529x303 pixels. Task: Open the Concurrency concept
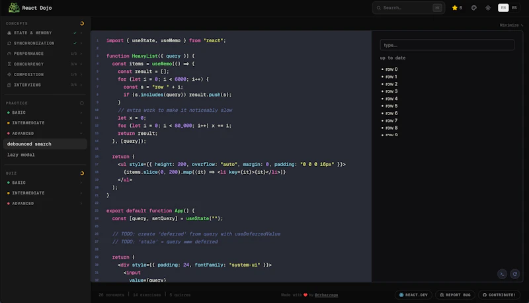click(x=44, y=64)
